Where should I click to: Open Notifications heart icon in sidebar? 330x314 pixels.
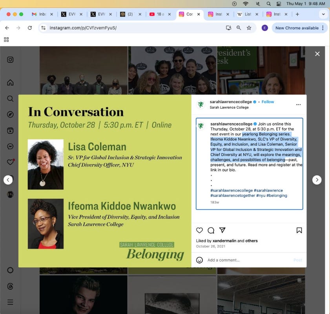coord(11,162)
